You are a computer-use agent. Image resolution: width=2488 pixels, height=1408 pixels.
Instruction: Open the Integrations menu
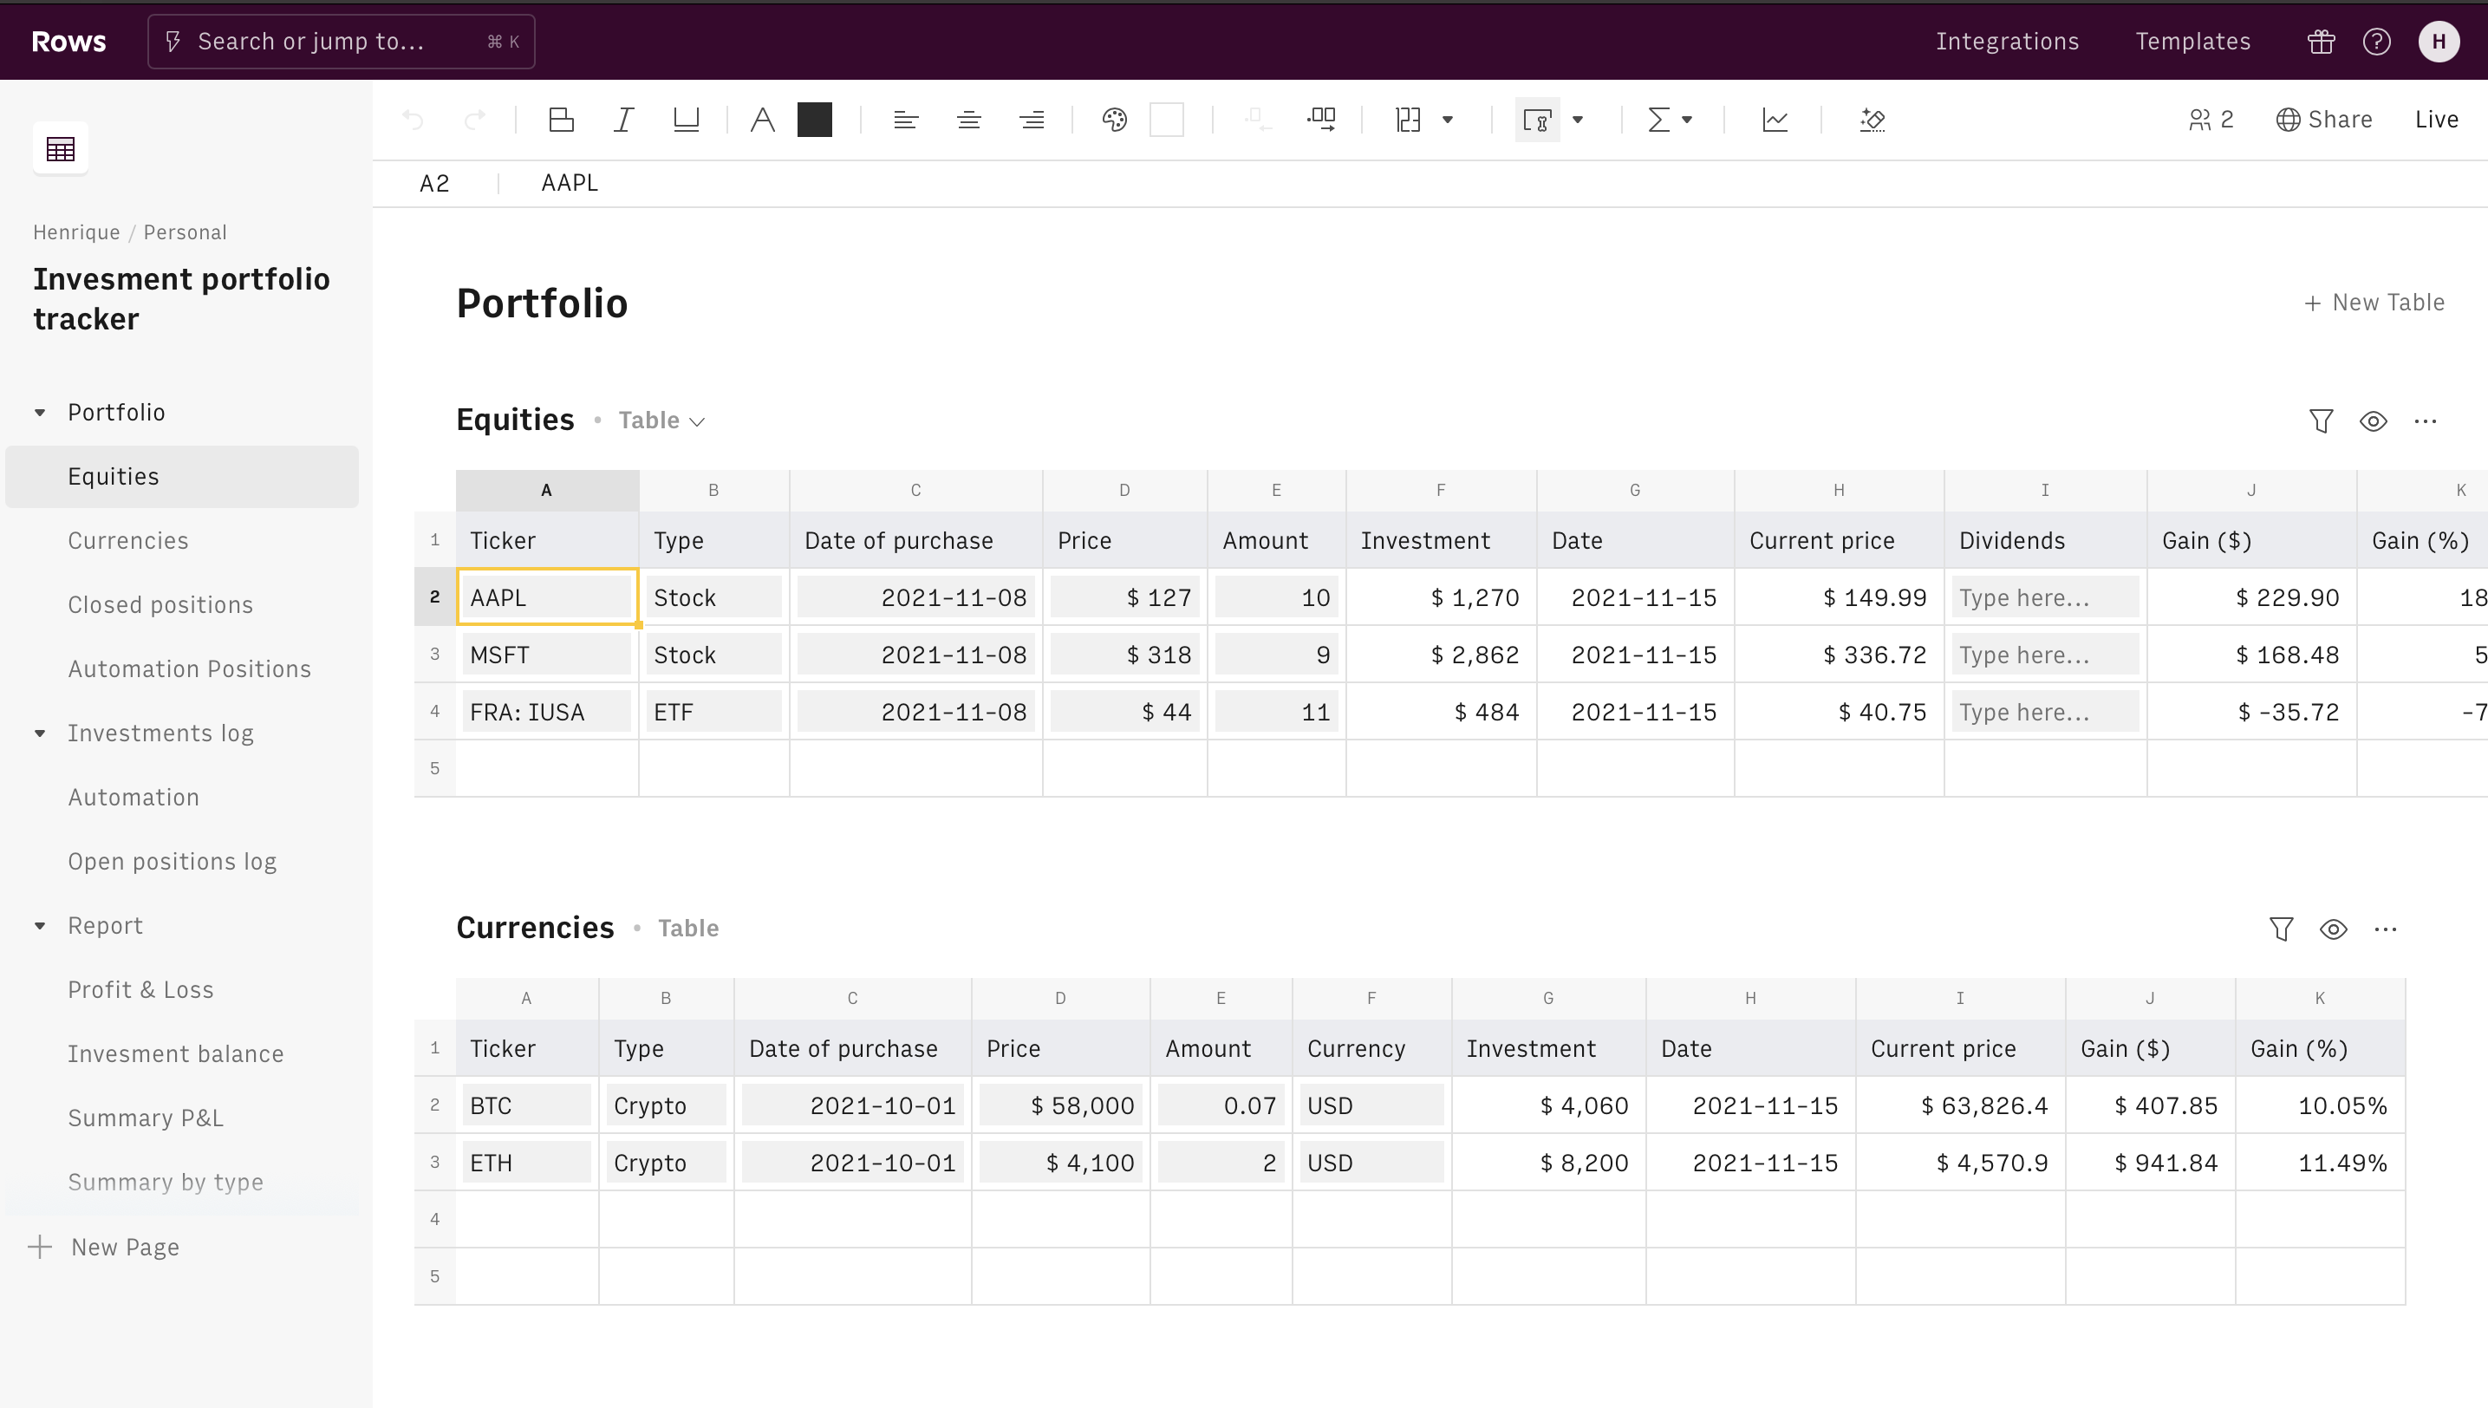2008,41
